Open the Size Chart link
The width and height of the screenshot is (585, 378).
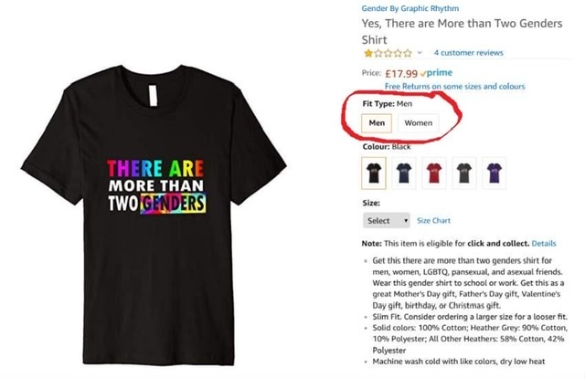pos(434,221)
